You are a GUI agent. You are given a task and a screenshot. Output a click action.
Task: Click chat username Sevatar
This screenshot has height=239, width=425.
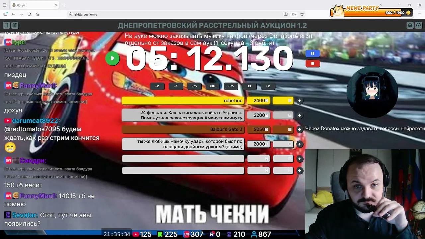[25, 215]
